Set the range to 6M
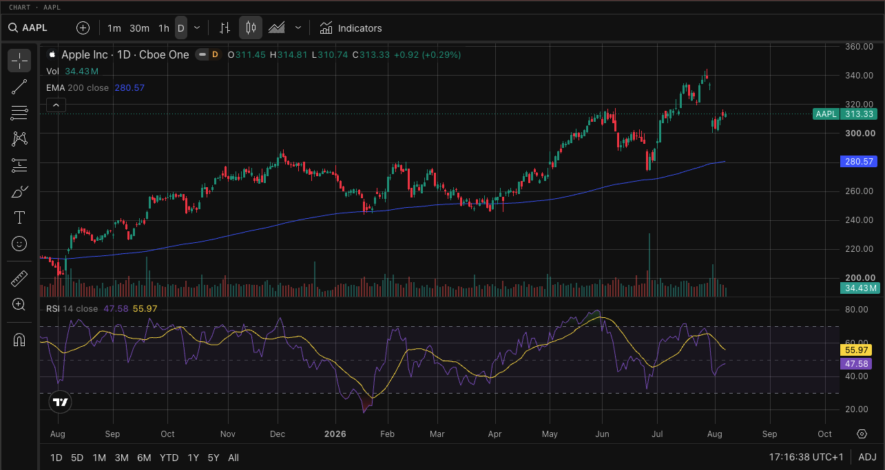 (144, 458)
